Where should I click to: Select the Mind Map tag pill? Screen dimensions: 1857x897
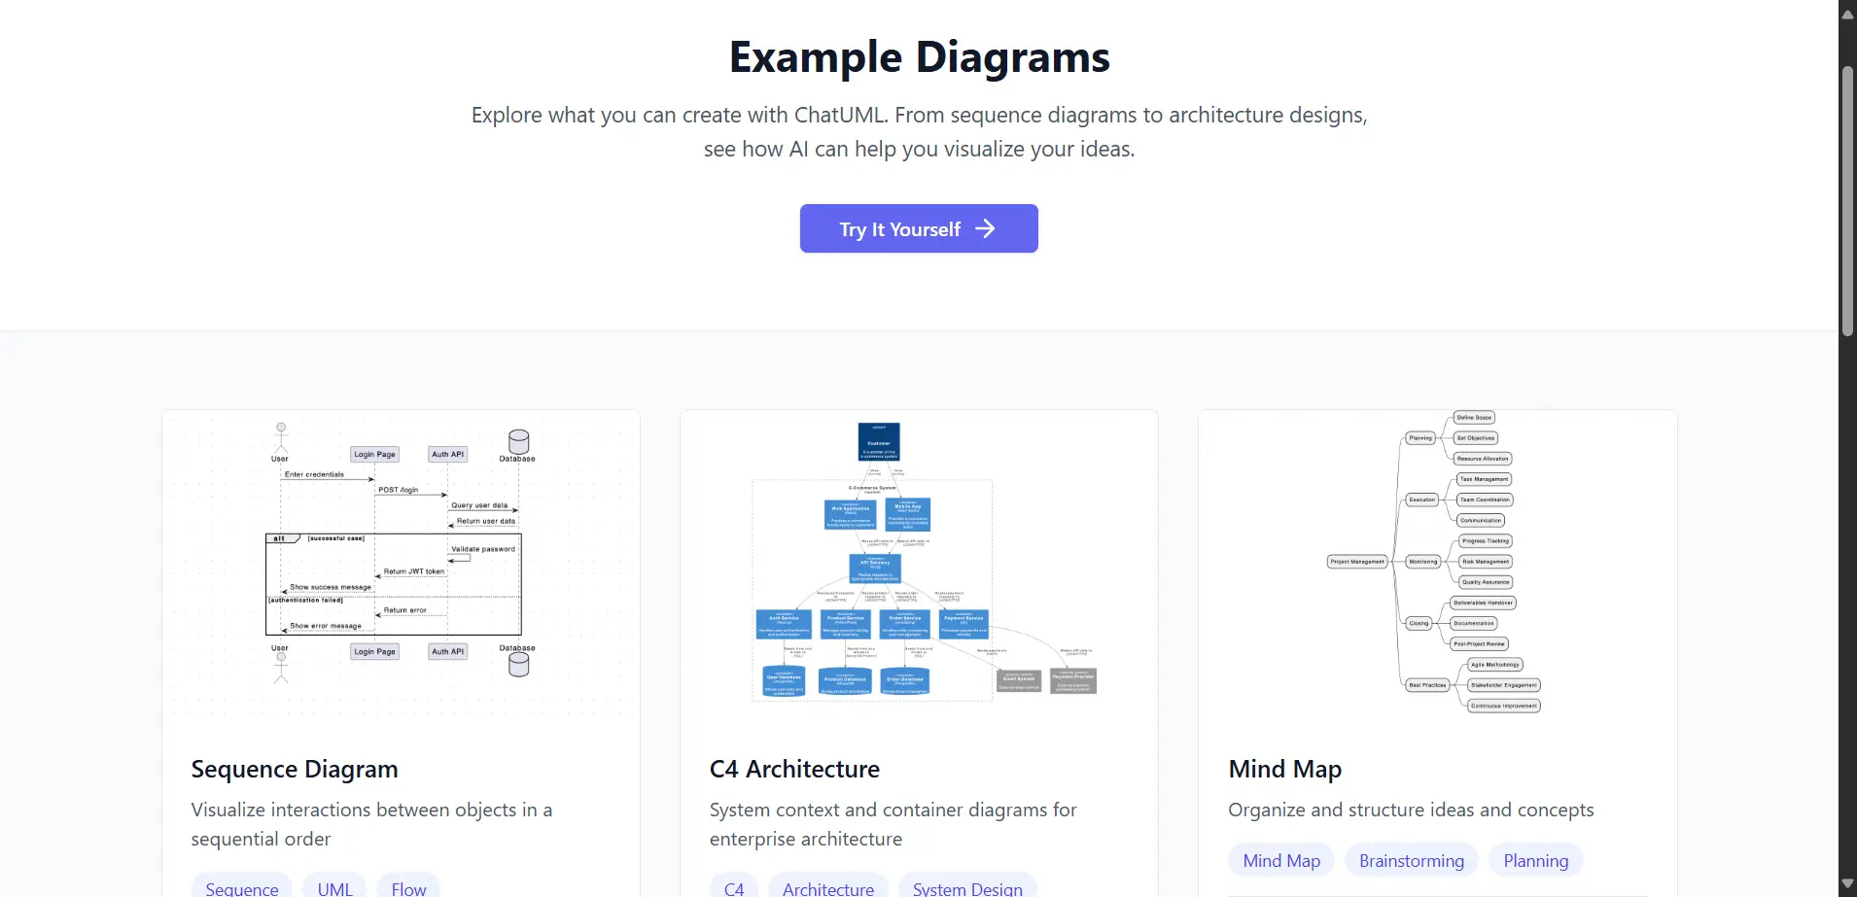[x=1280, y=861]
